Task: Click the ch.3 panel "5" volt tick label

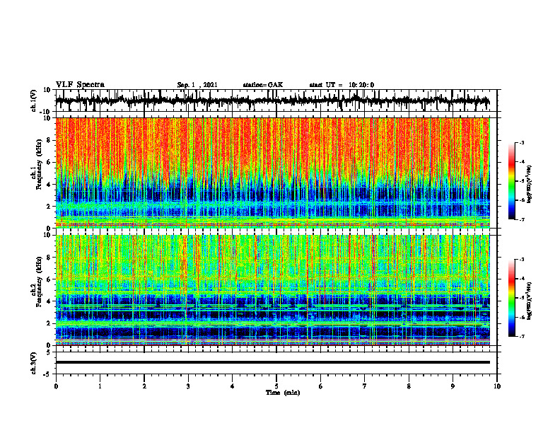Action: [49, 352]
